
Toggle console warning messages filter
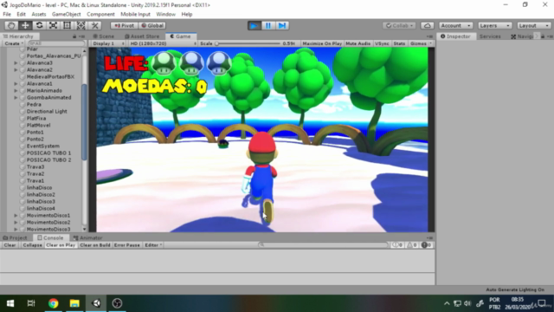411,244
